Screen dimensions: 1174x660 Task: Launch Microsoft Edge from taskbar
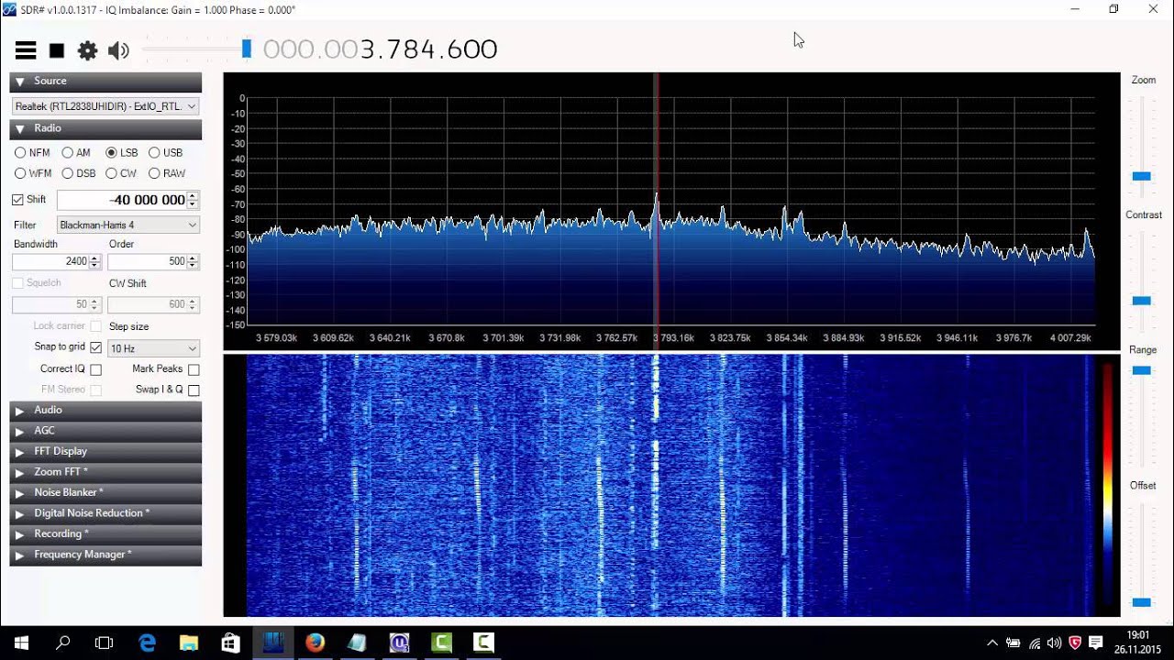(x=147, y=643)
